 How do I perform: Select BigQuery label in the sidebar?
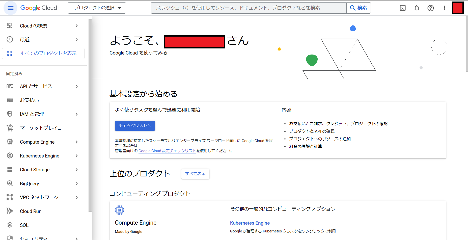(29, 183)
